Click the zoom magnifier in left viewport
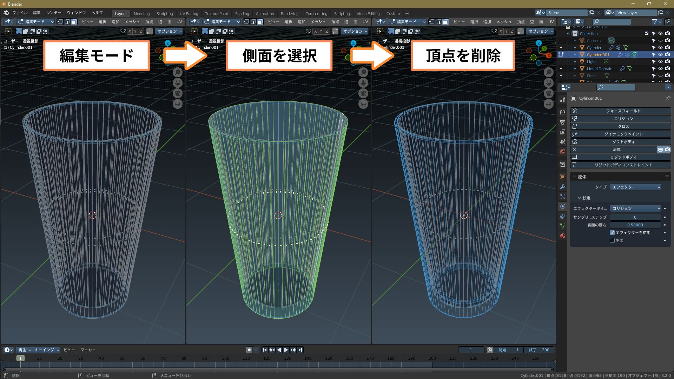Image resolution: width=674 pixels, height=379 pixels. [178, 72]
